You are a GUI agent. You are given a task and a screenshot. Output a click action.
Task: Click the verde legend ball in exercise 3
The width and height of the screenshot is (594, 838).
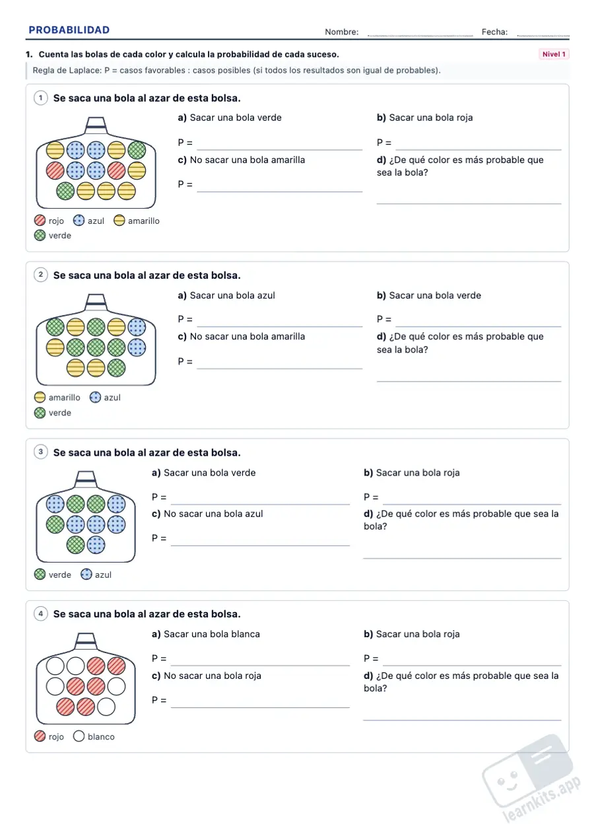(40, 575)
